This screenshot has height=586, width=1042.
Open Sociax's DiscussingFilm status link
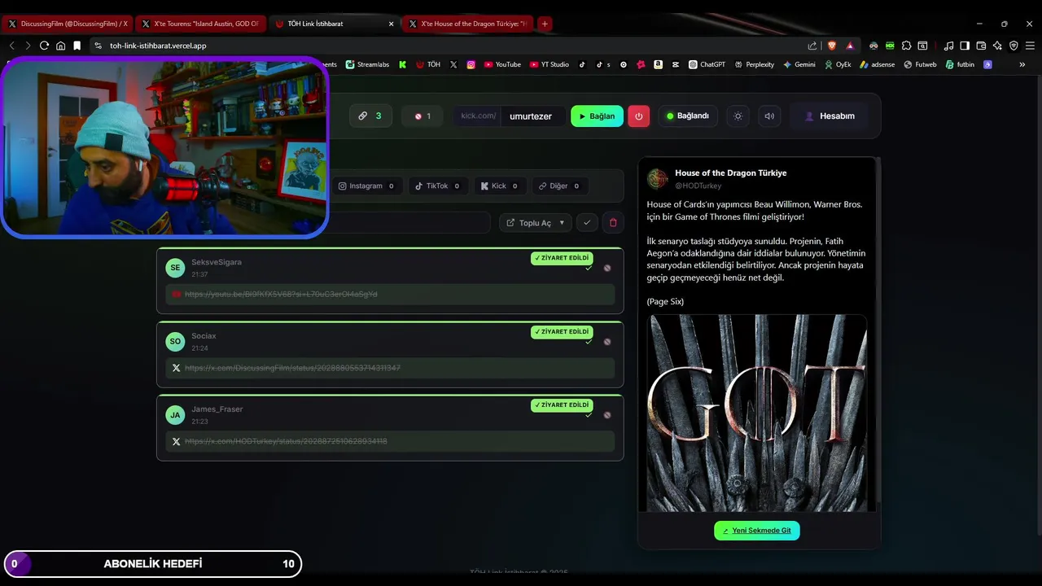click(292, 368)
